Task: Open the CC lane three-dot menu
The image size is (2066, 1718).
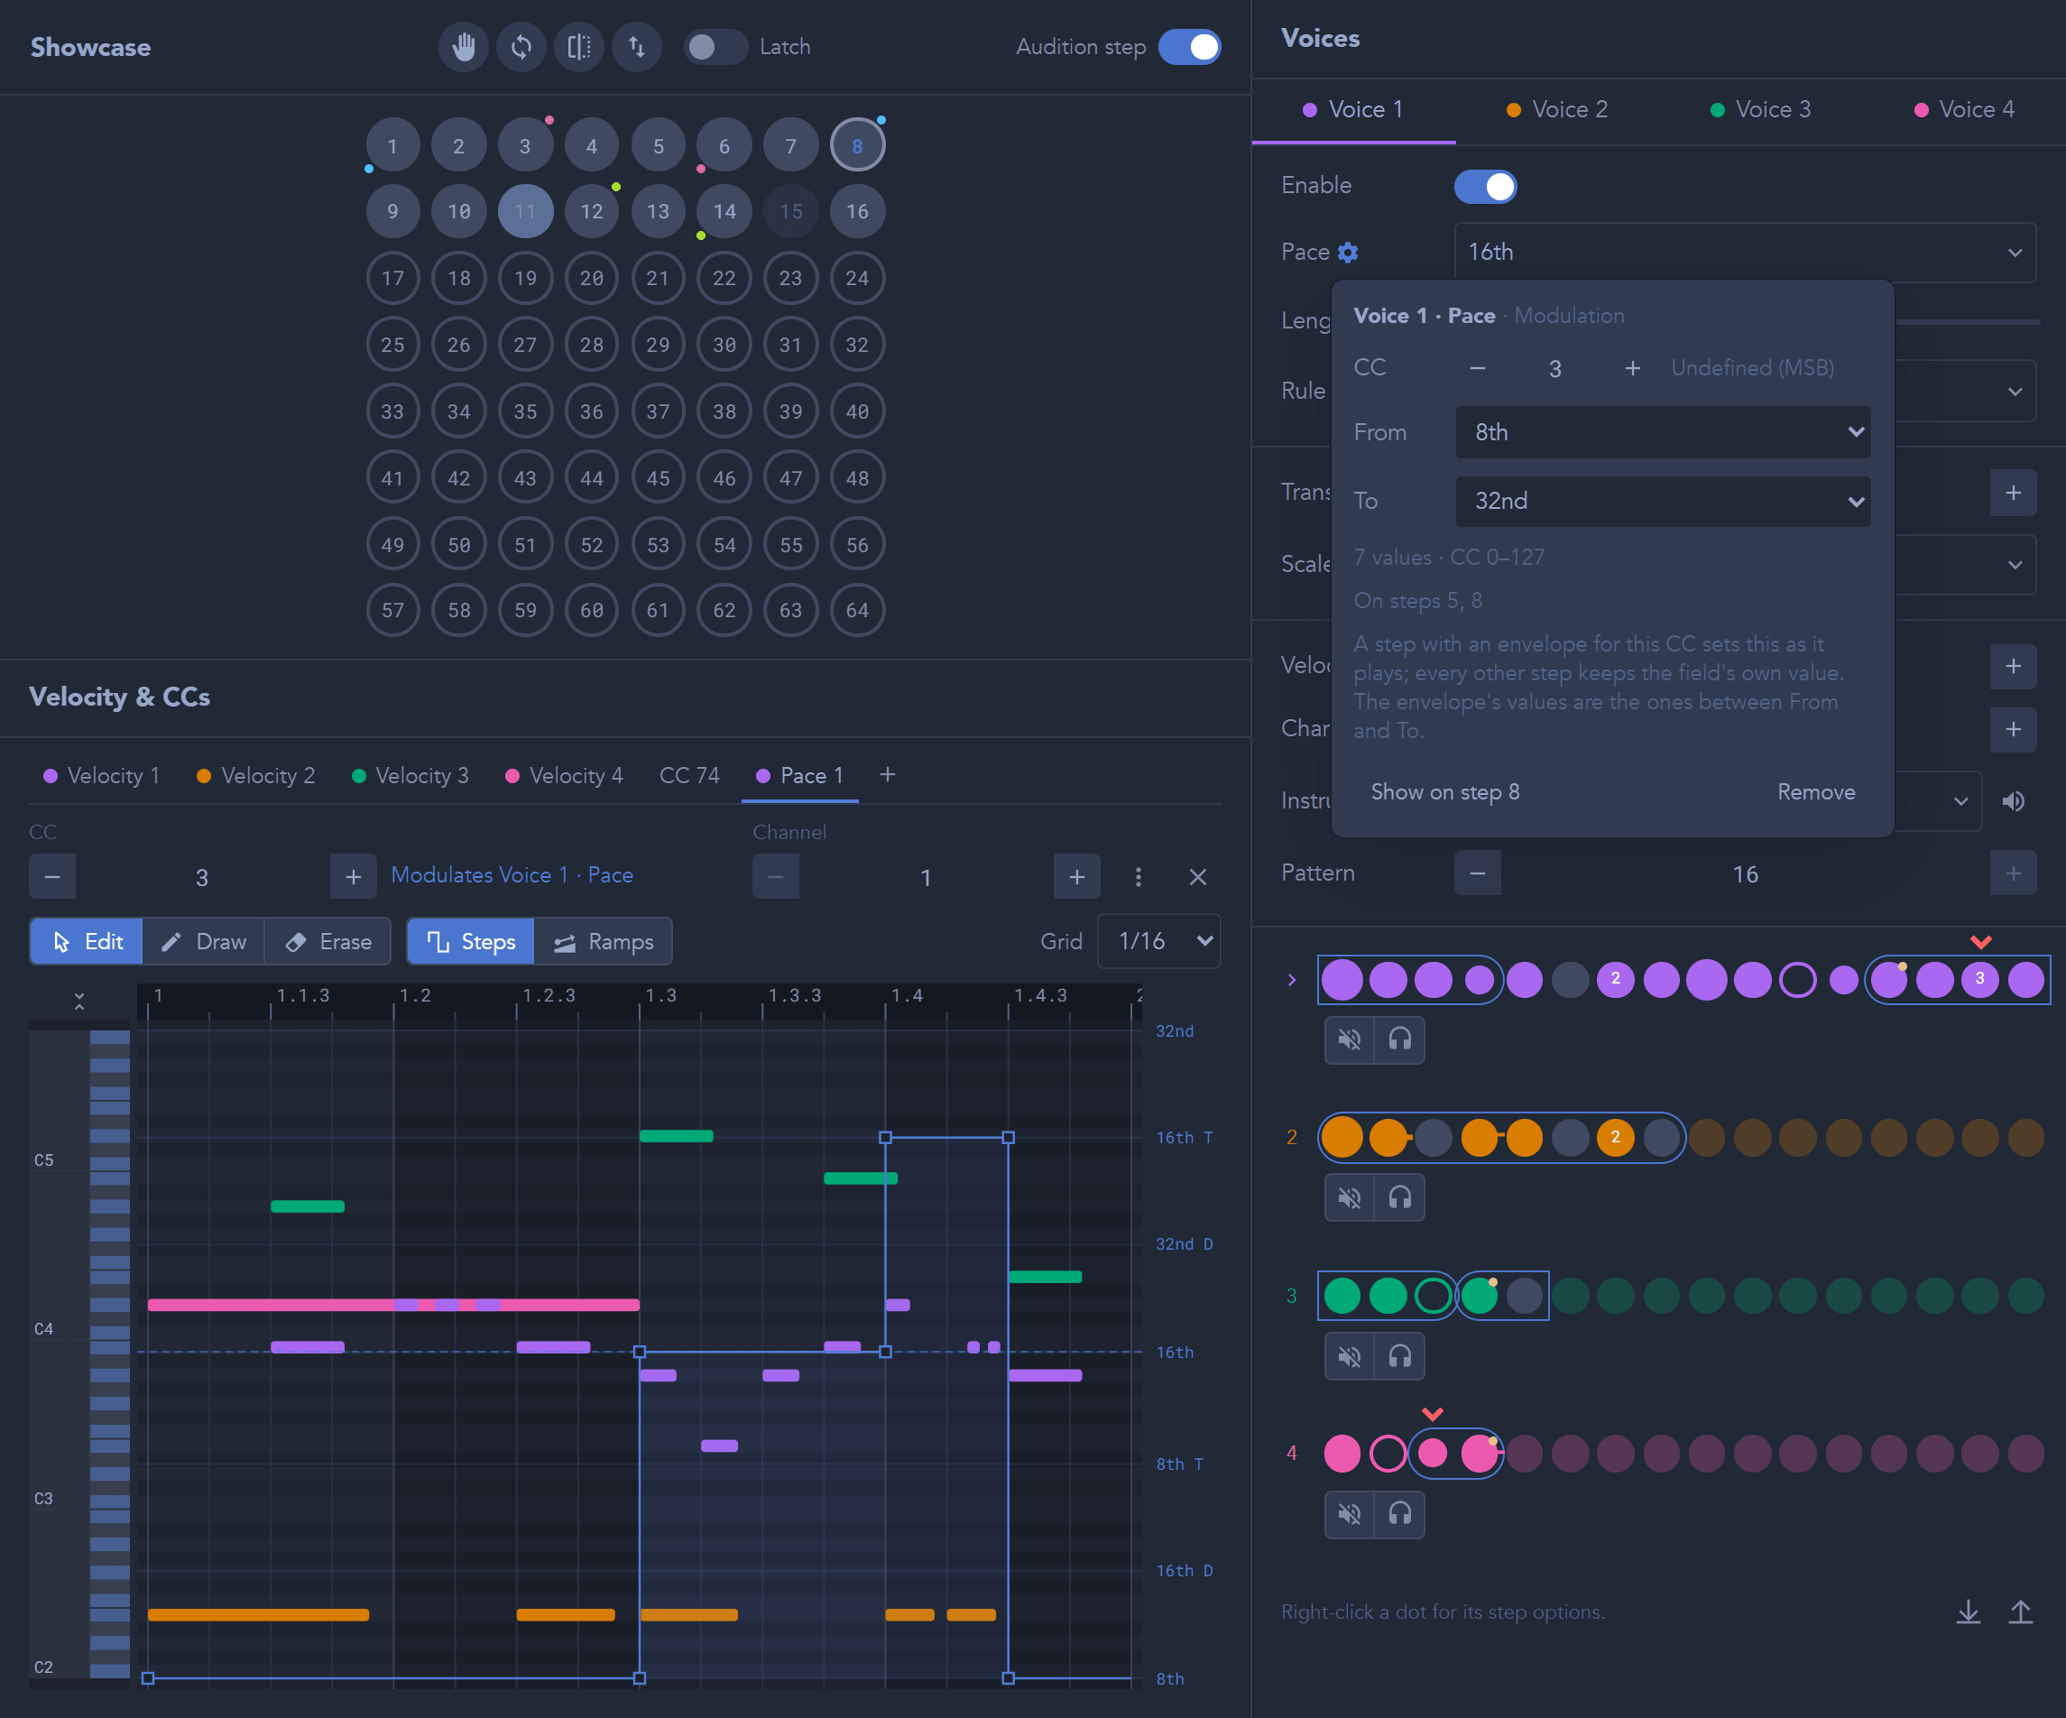Action: pyautogui.click(x=1139, y=877)
